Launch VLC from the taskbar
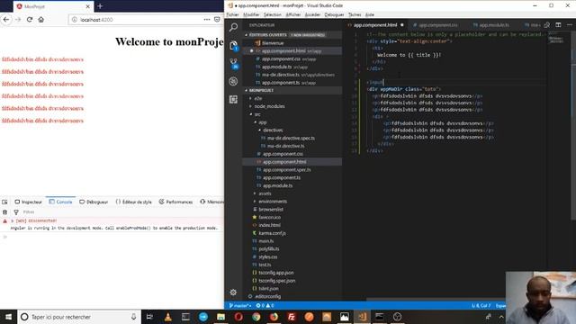The width and height of the screenshot is (576, 324). click(168, 317)
